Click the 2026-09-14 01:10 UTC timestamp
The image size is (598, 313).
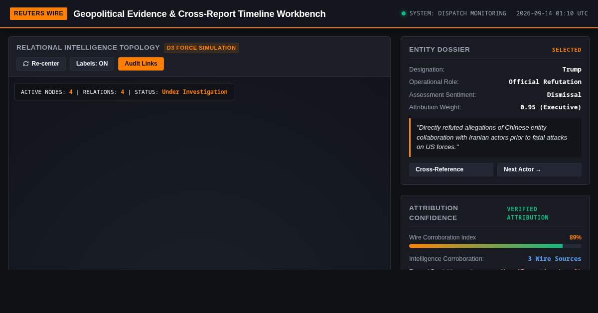pyautogui.click(x=552, y=13)
